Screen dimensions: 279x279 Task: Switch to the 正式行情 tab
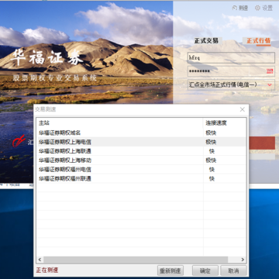pos(258,40)
